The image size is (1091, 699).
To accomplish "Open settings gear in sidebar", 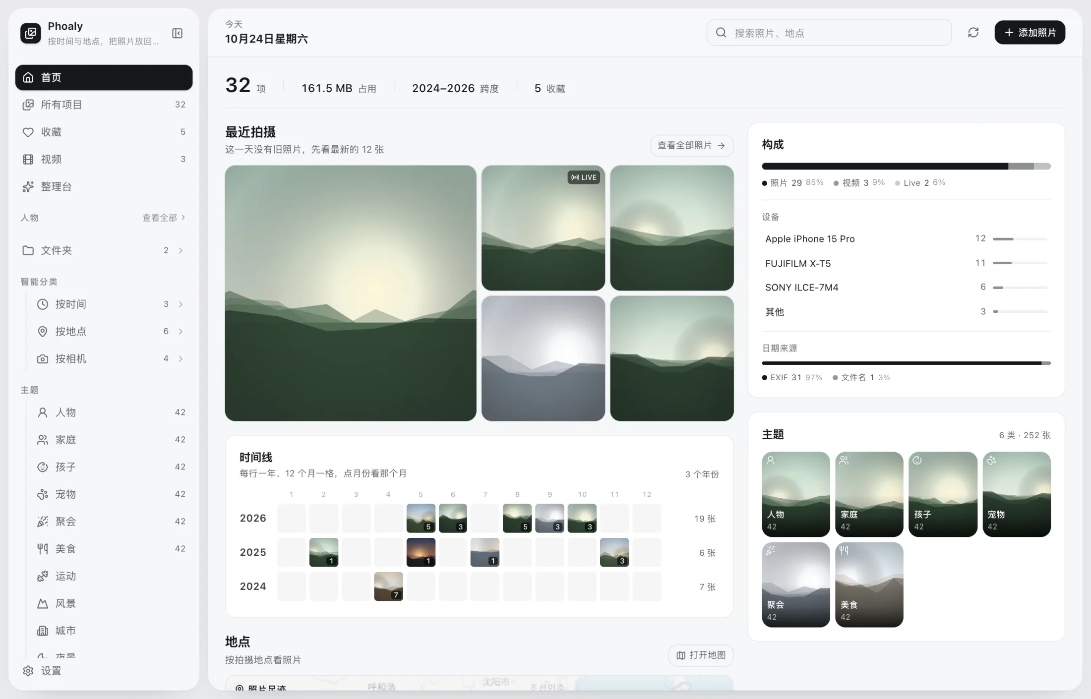I will tap(28, 671).
